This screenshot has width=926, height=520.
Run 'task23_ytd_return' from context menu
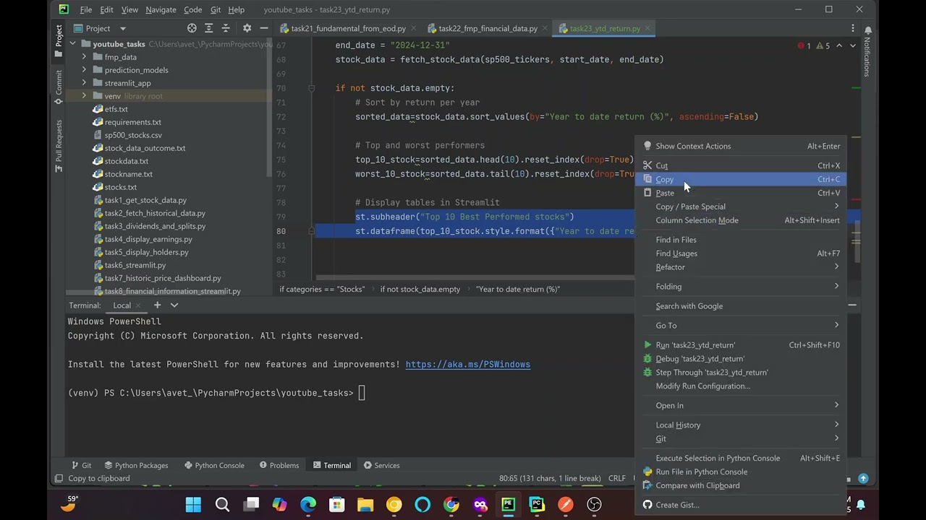pyautogui.click(x=741, y=345)
